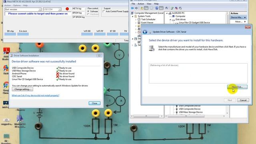Open 'What can I do if my device did not install properly?' link
256x144 pixels.
pyautogui.click(x=36, y=95)
